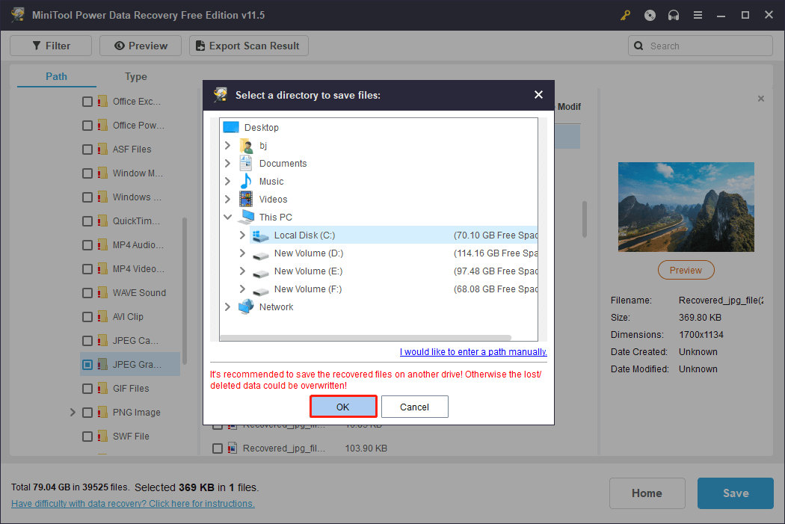Click the key registration icon in title bar
This screenshot has height=524, width=785.
(x=625, y=16)
